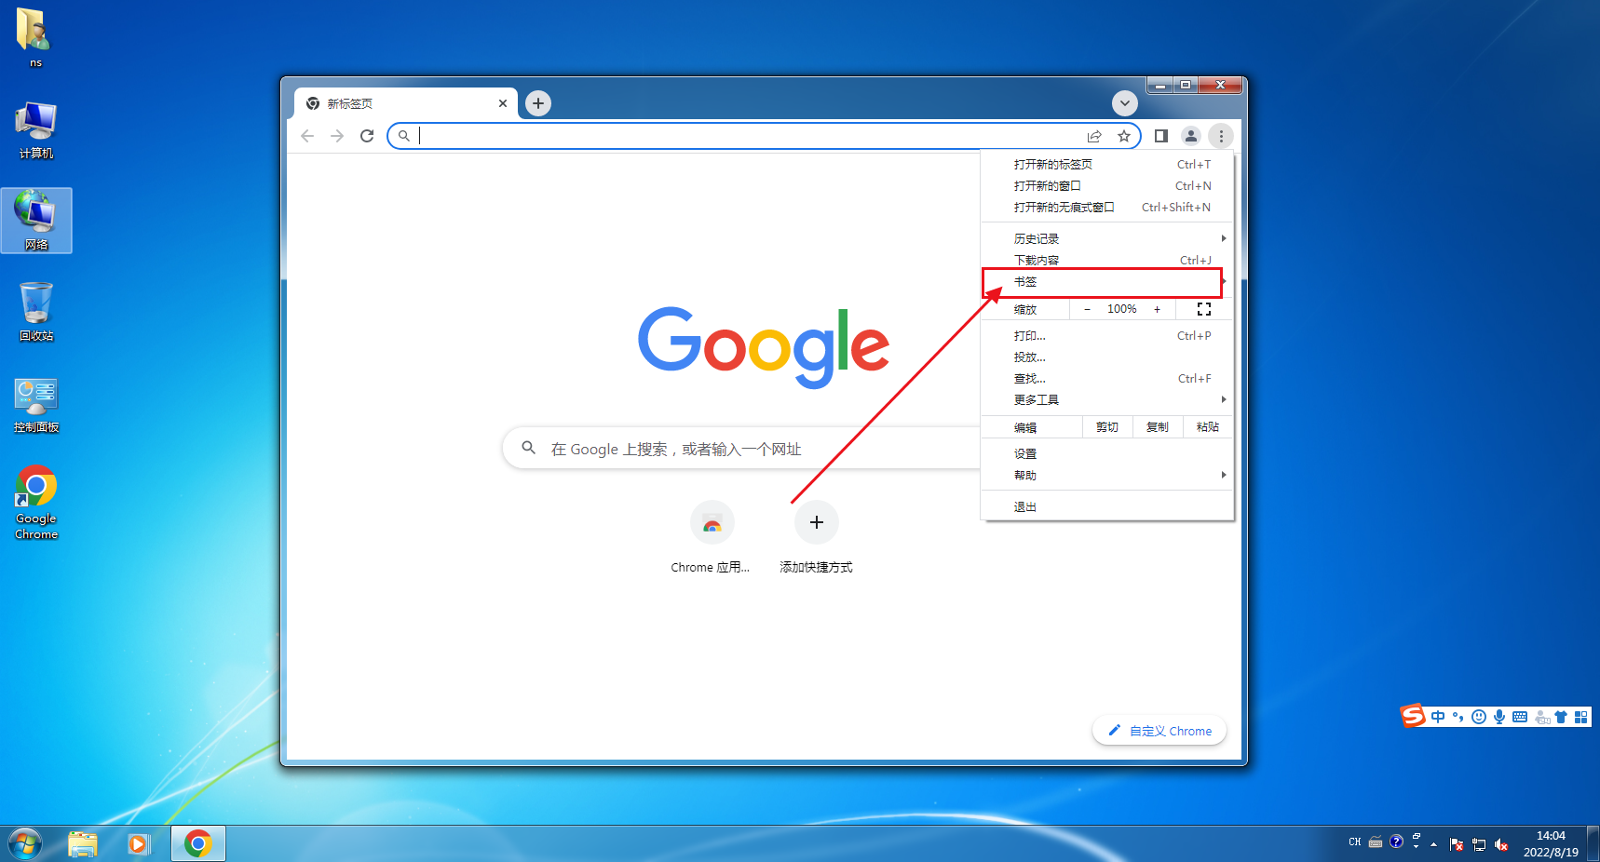The width and height of the screenshot is (1600, 862).
Task: Expand the 历史记录 submenu
Action: [1107, 239]
